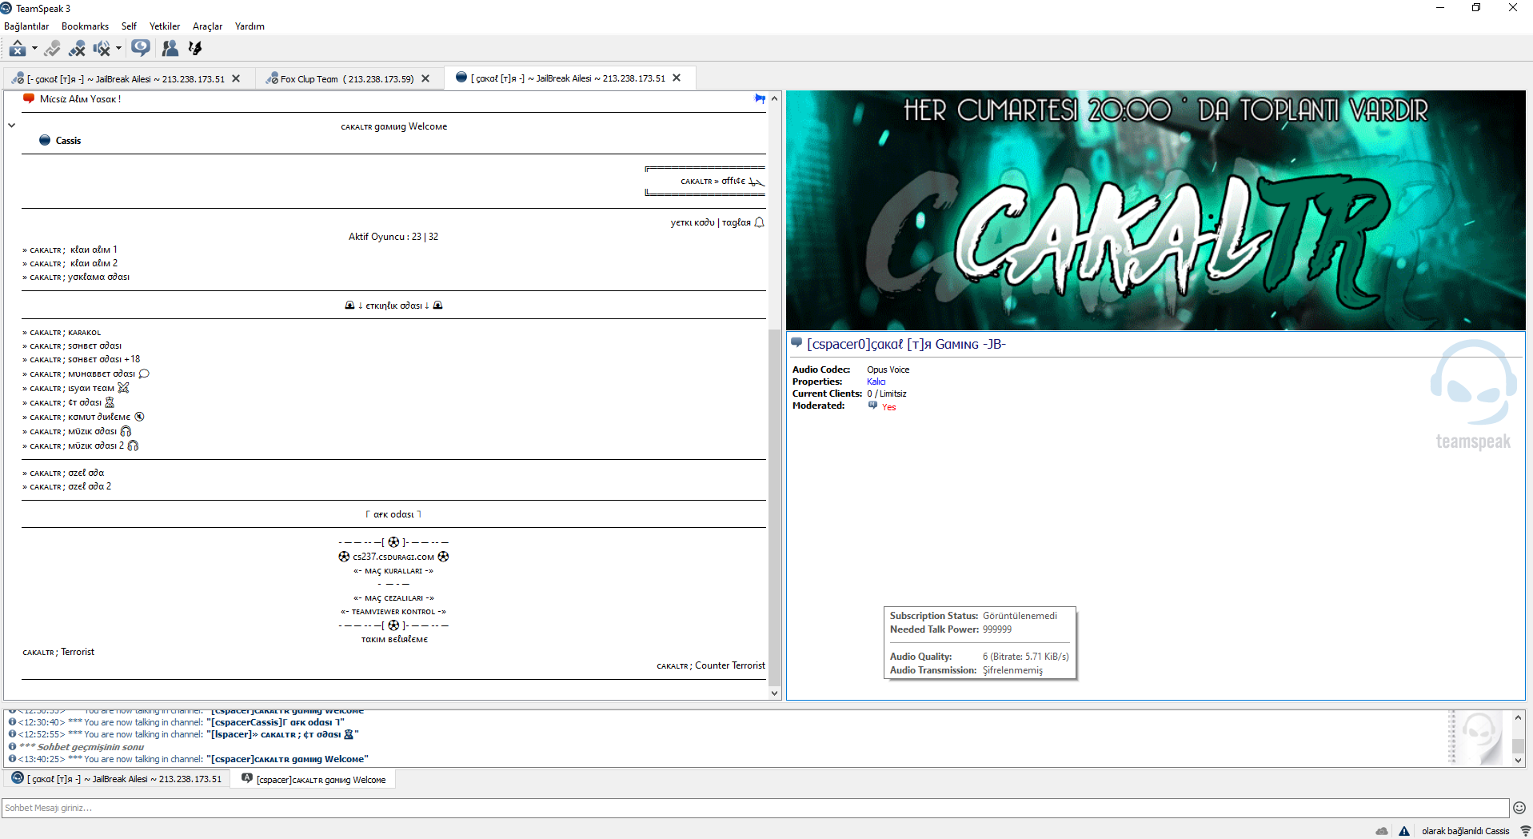Viewport: 1533px width, 839px height.
Task: Click the bookmark flag icon in channel list
Action: pos(760,98)
